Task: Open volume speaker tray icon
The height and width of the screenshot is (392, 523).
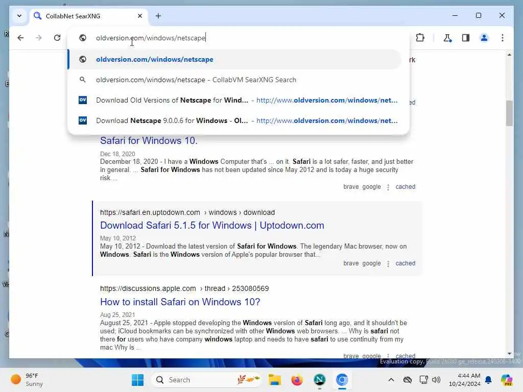Action: 436,380
